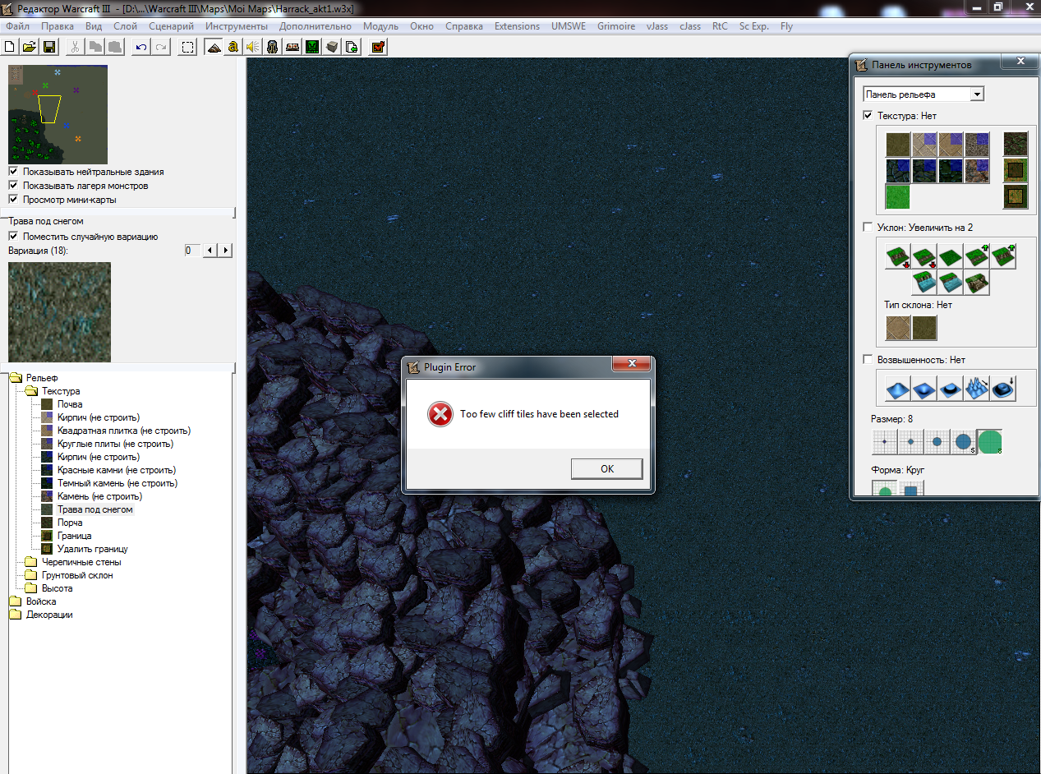This screenshot has width=1041, height=774.
Task: Open the Import manager icon
Action: (352, 47)
